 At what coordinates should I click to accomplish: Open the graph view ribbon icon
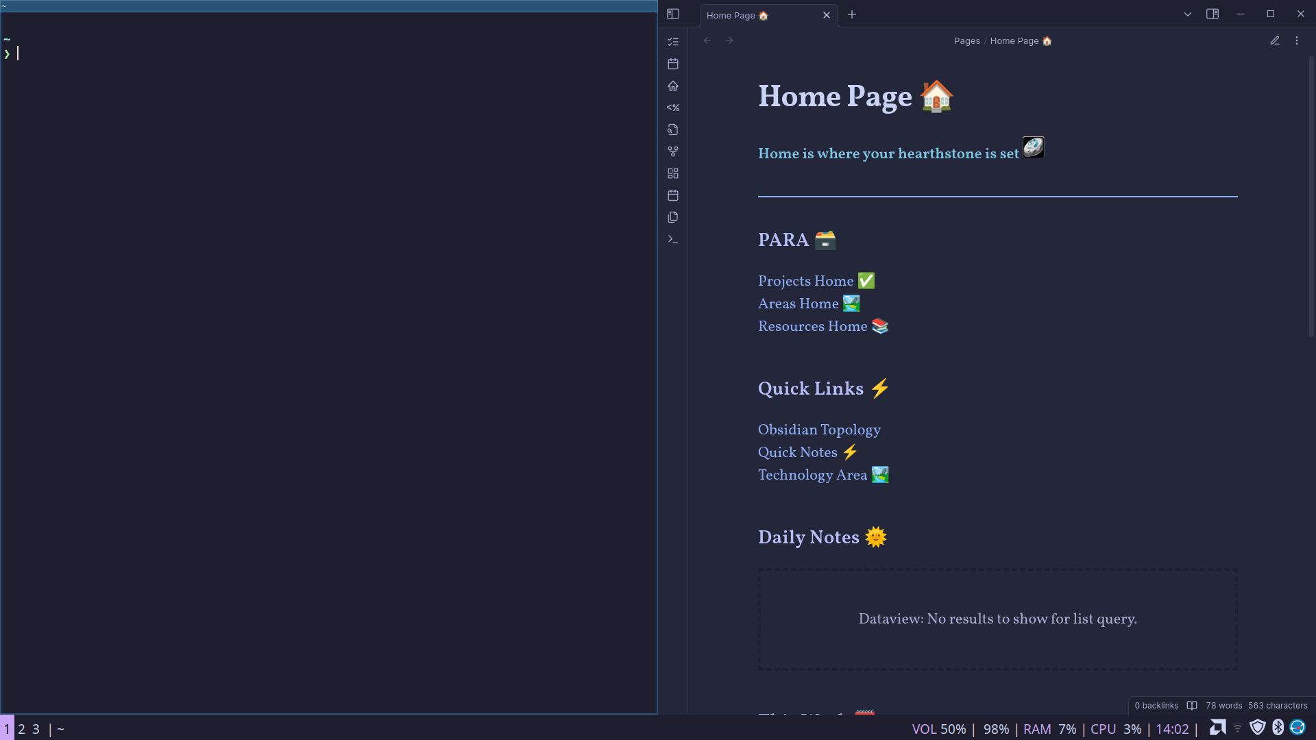pyautogui.click(x=673, y=151)
